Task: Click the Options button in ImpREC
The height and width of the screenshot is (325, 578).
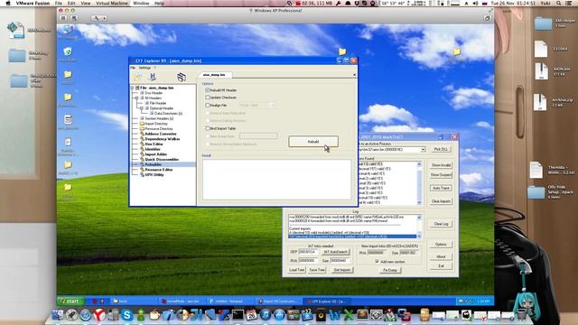Action: [441, 245]
